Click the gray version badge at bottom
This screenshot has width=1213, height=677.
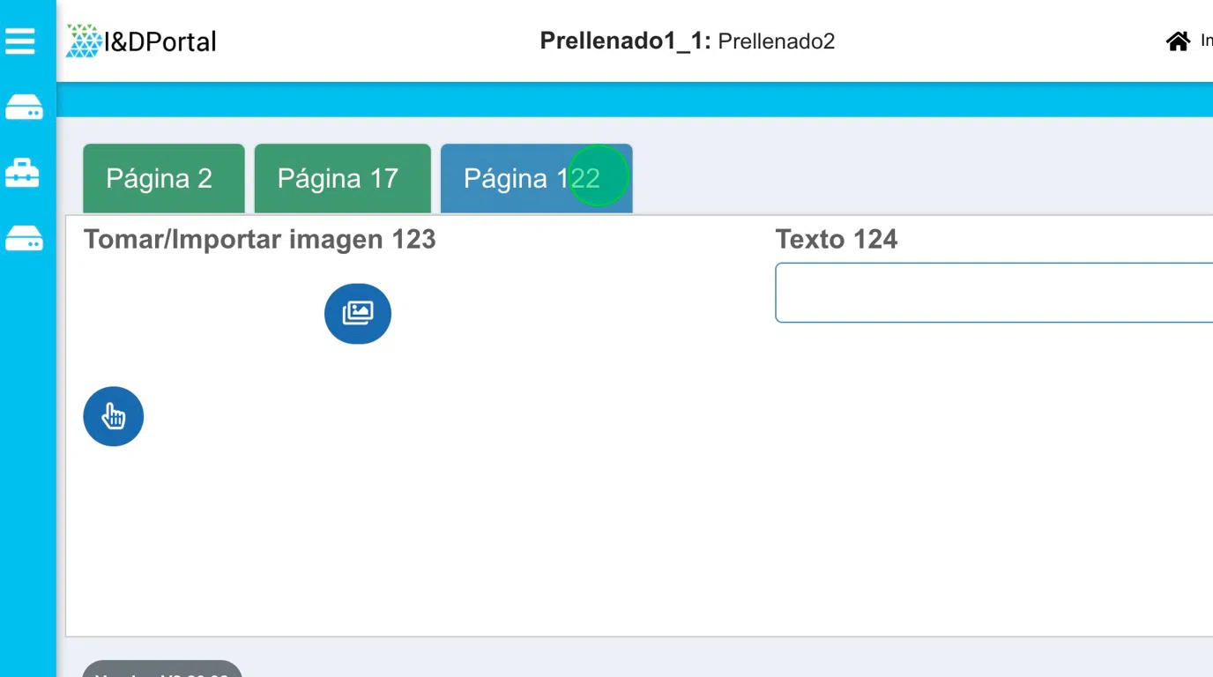coord(162,670)
